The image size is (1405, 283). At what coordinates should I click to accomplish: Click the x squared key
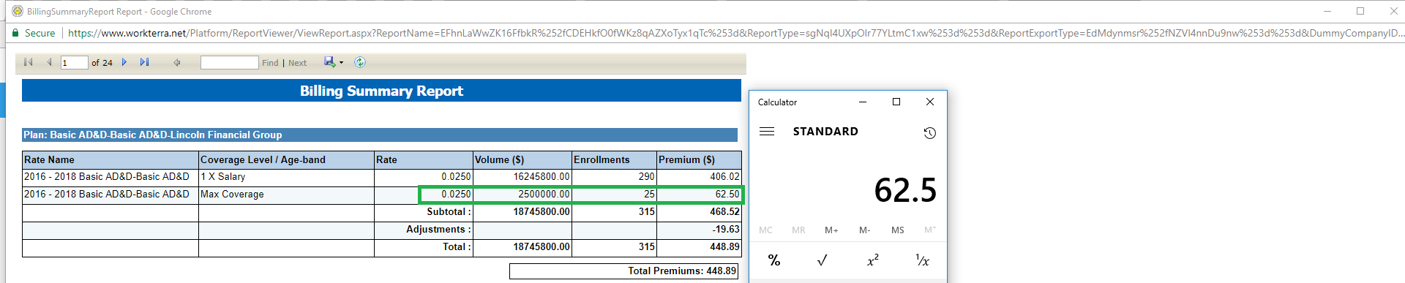(872, 260)
